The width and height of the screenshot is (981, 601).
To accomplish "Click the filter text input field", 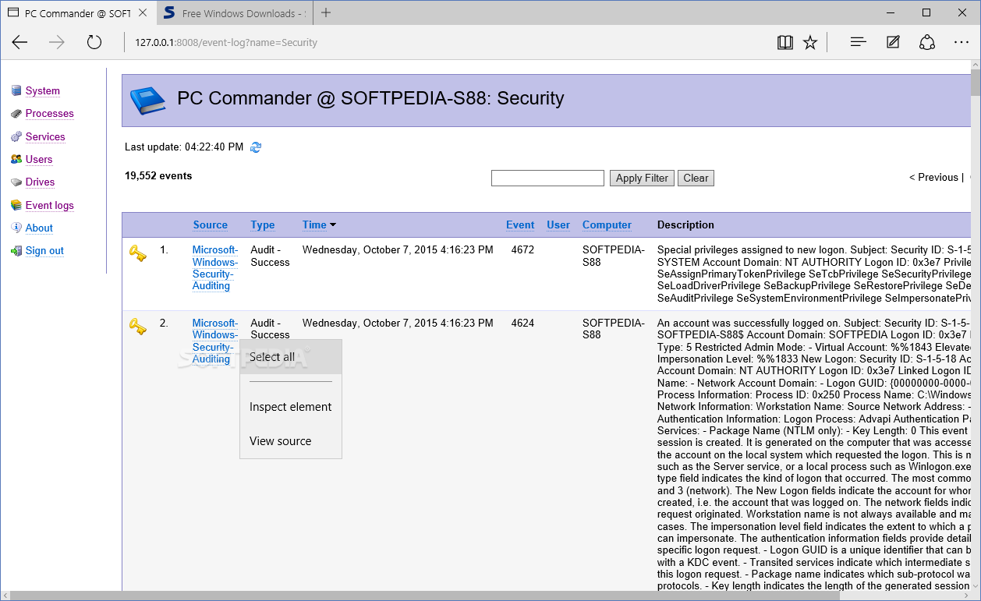I will (547, 179).
